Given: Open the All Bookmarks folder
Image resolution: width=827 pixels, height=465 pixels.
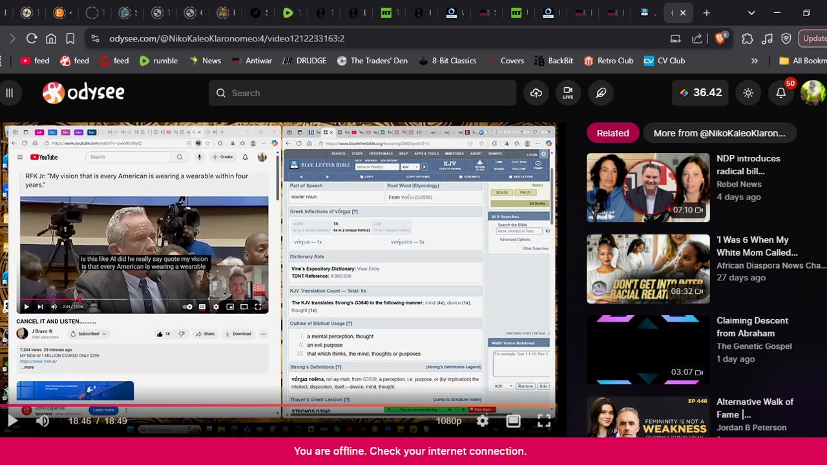Looking at the screenshot, I should (x=802, y=61).
